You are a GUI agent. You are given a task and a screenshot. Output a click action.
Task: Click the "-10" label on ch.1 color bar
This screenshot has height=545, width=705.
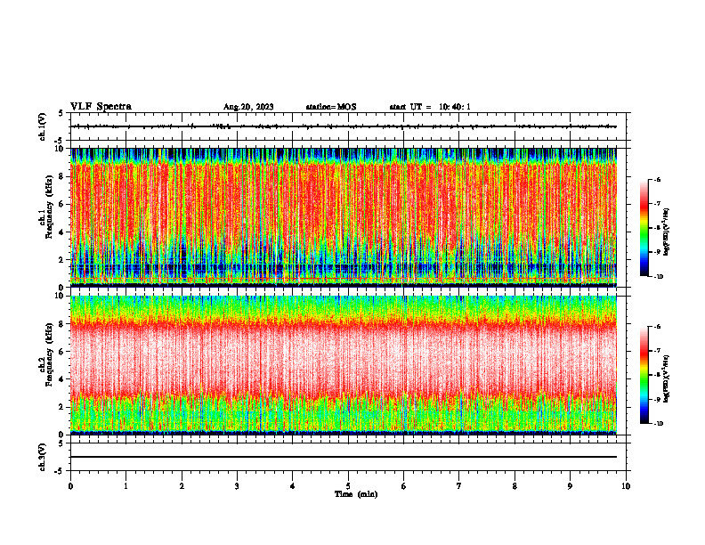coord(658,276)
